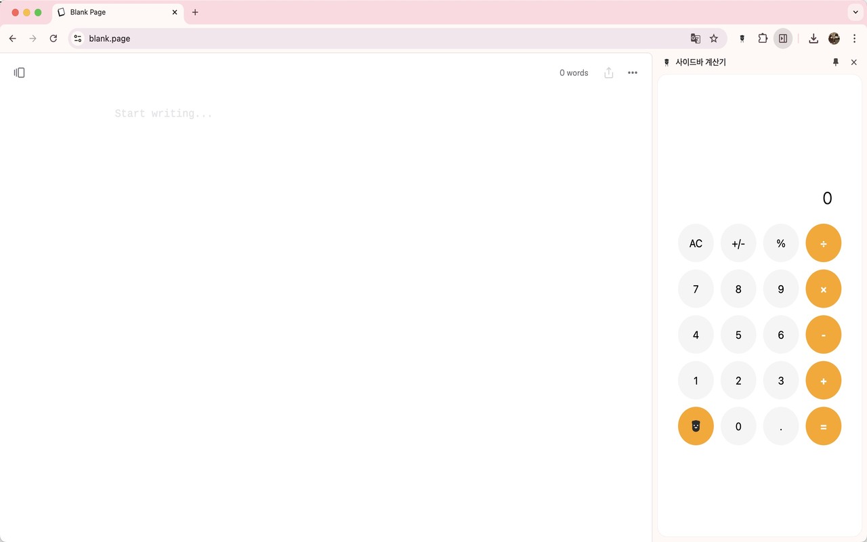Click the +/- sign toggle key
This screenshot has height=542, width=867.
(738, 243)
